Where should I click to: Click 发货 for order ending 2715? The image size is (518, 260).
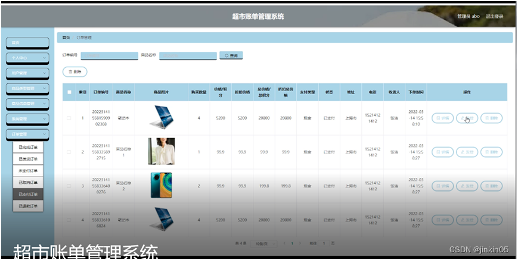467,152
